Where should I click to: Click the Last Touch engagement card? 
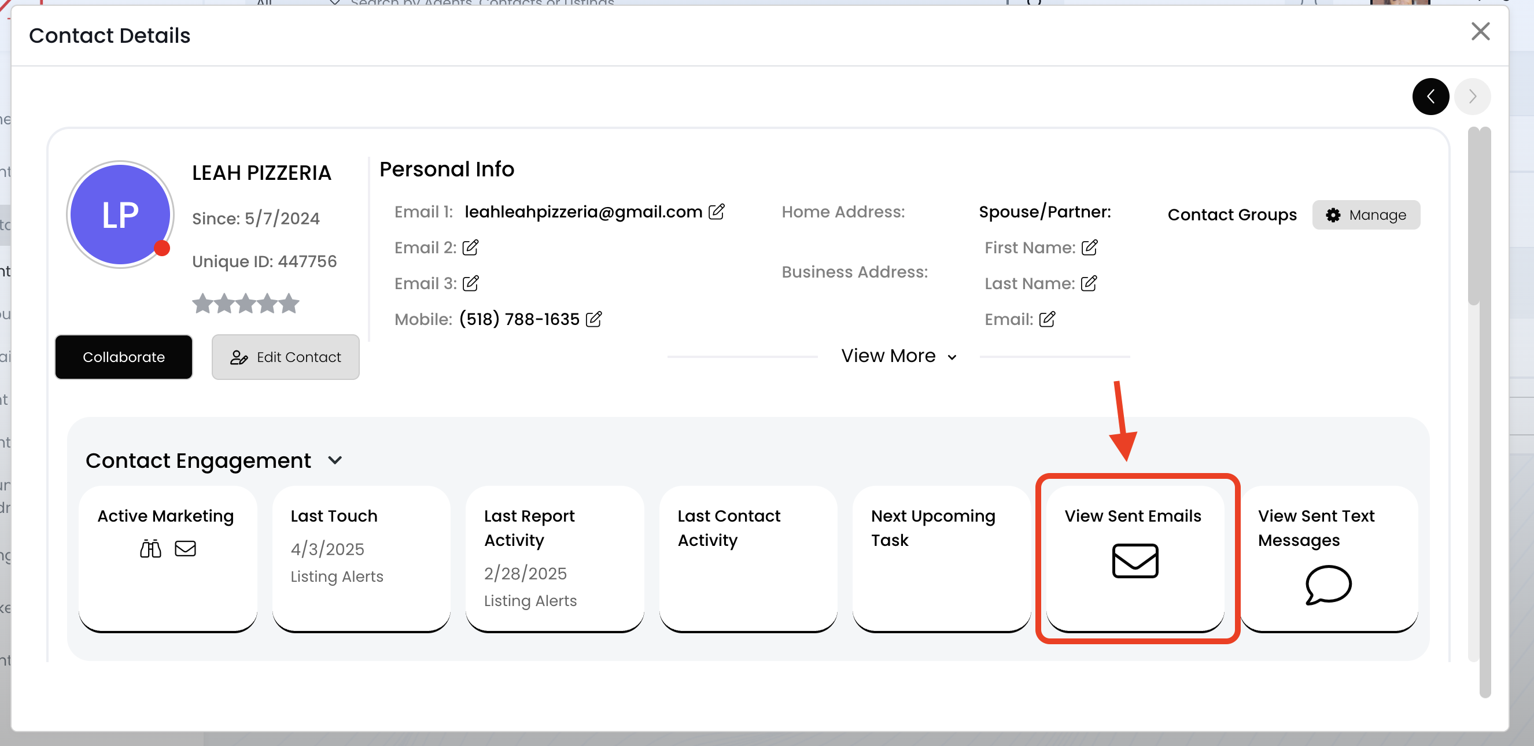coord(361,558)
